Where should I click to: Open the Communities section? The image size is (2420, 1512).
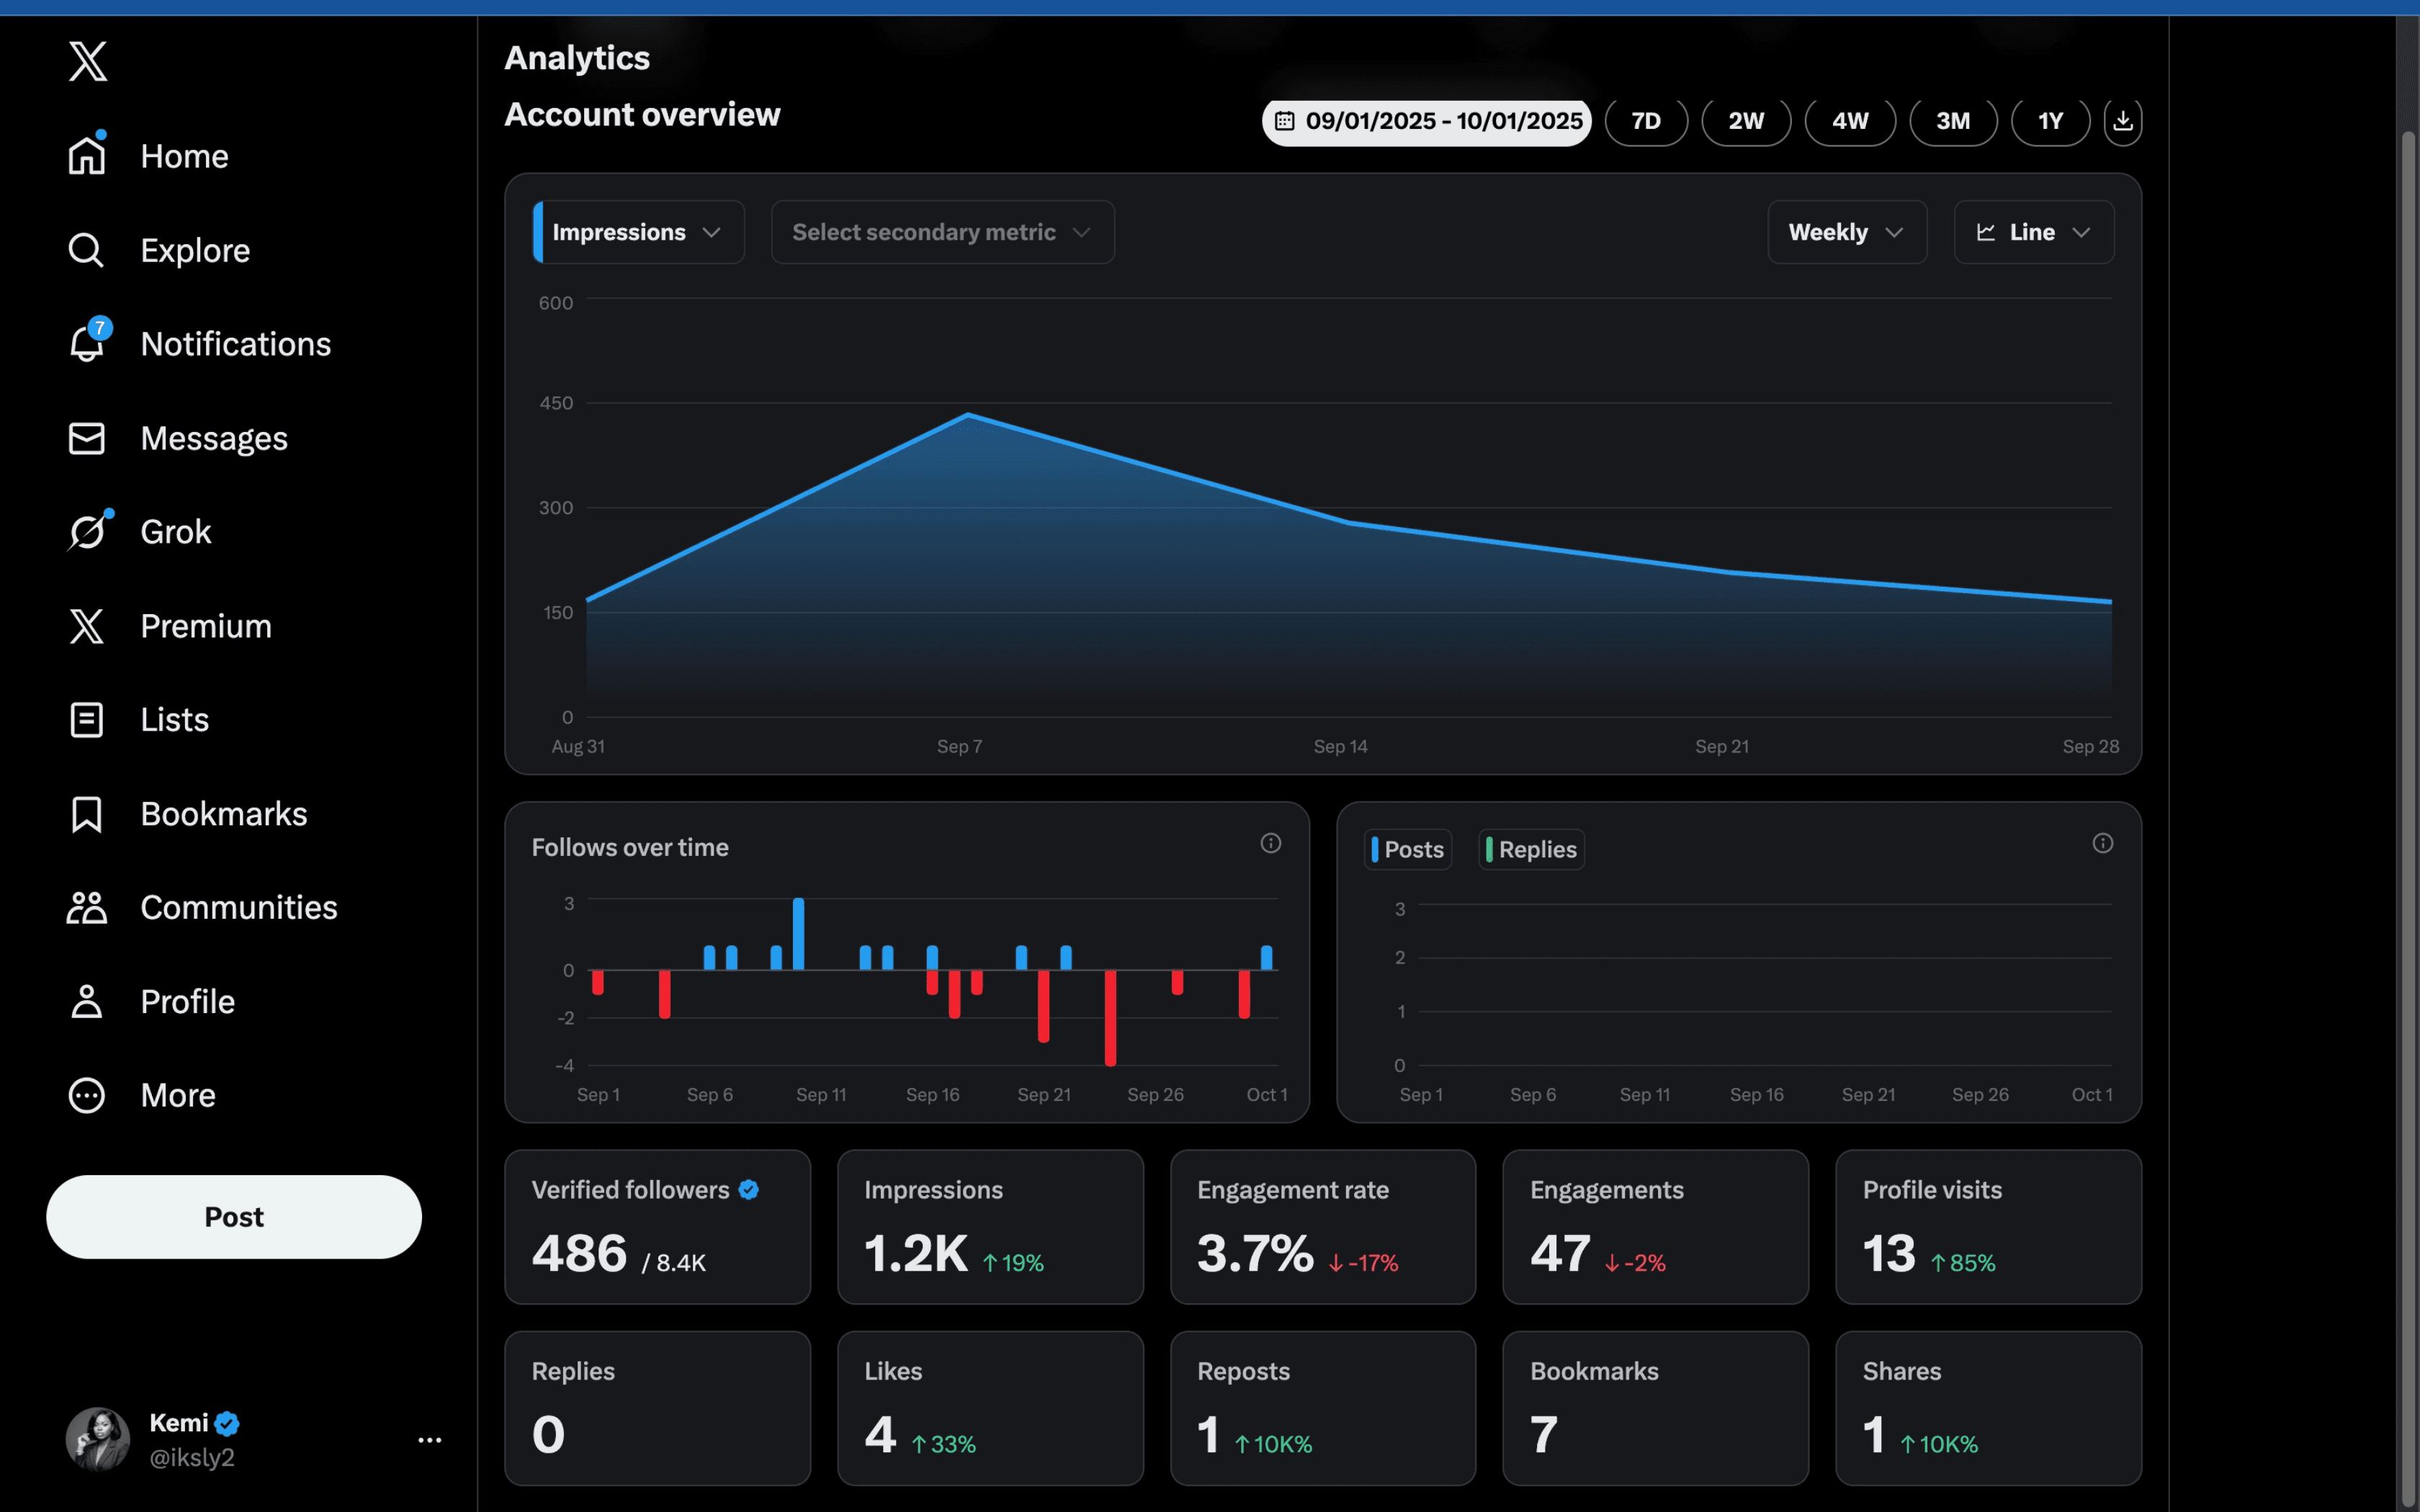click(x=238, y=907)
